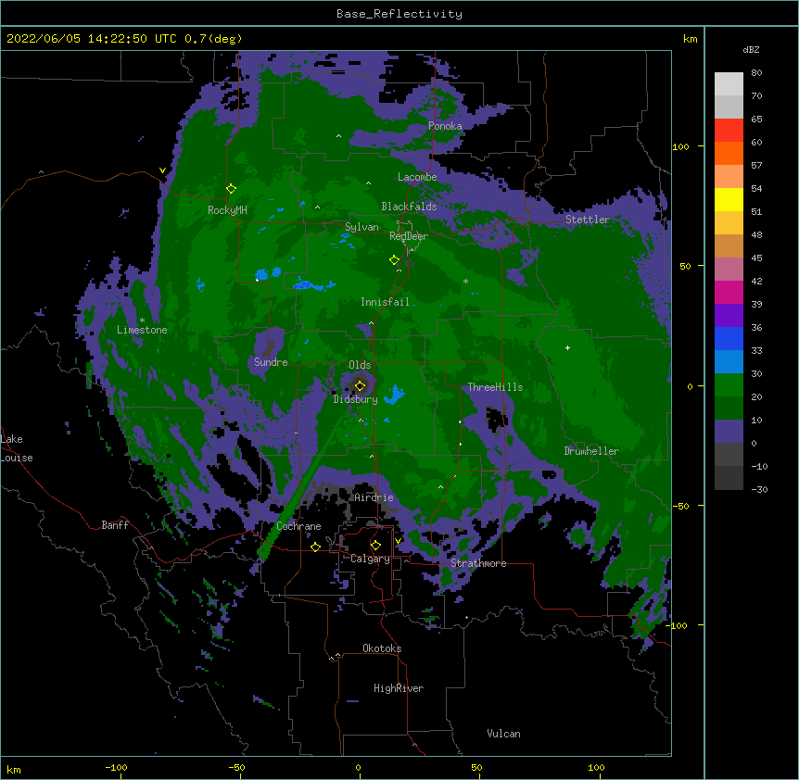The image size is (799, 780).
Task: Click the yellow diamond marker above Calgary label
Action: click(375, 546)
